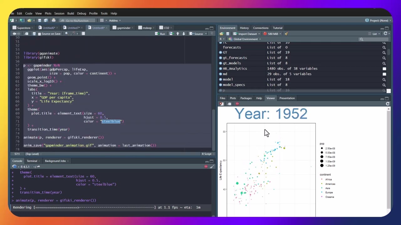Click the Print icon in main toolbar
401x225 pixels.
coord(54,20)
